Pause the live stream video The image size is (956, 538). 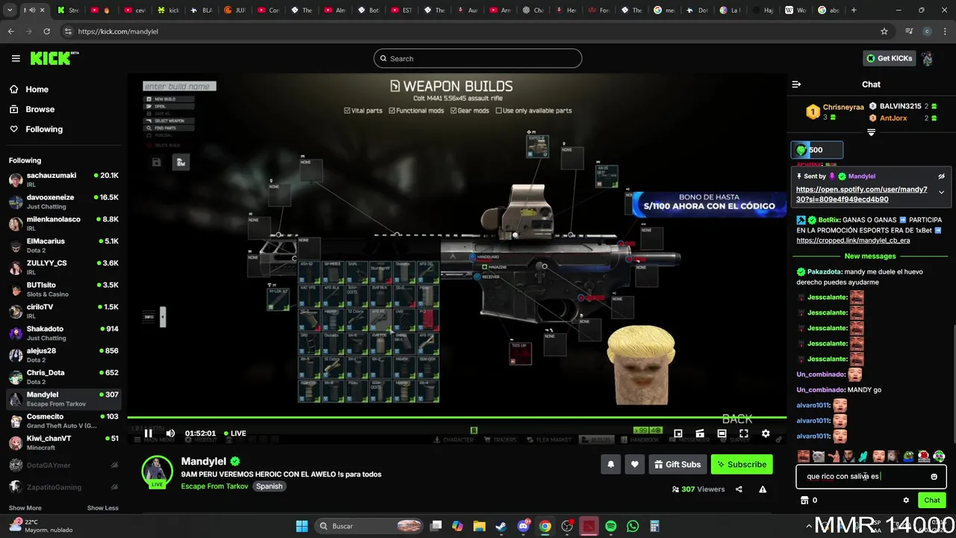[148, 433]
